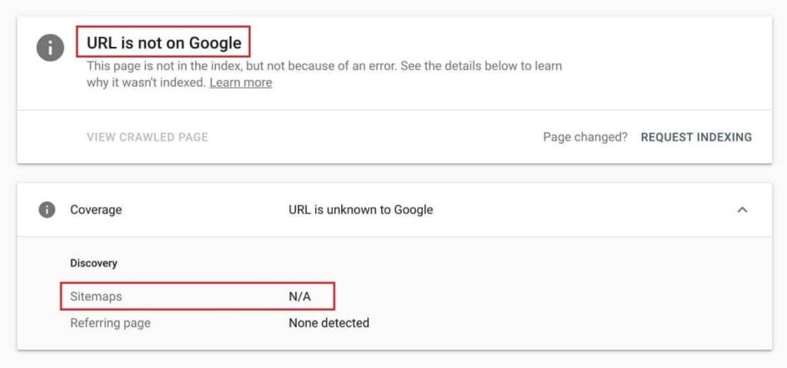Collapse the Coverage section with the chevron

click(742, 210)
